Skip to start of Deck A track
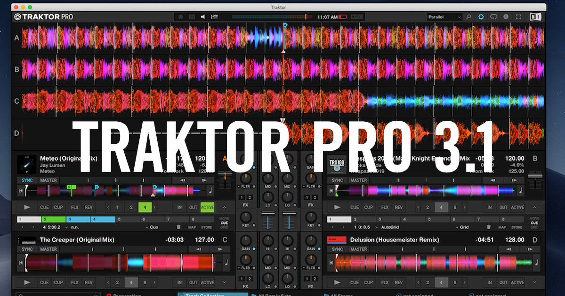Image resolution: width=565 pixels, height=296 pixels. coord(21,191)
